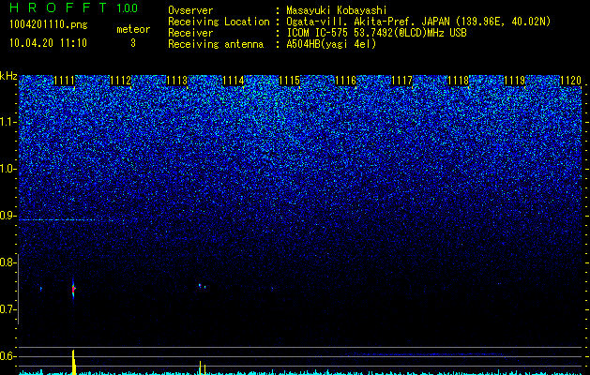Click the small echo dot left of 1111
This screenshot has height=375, width=590.
41,289
